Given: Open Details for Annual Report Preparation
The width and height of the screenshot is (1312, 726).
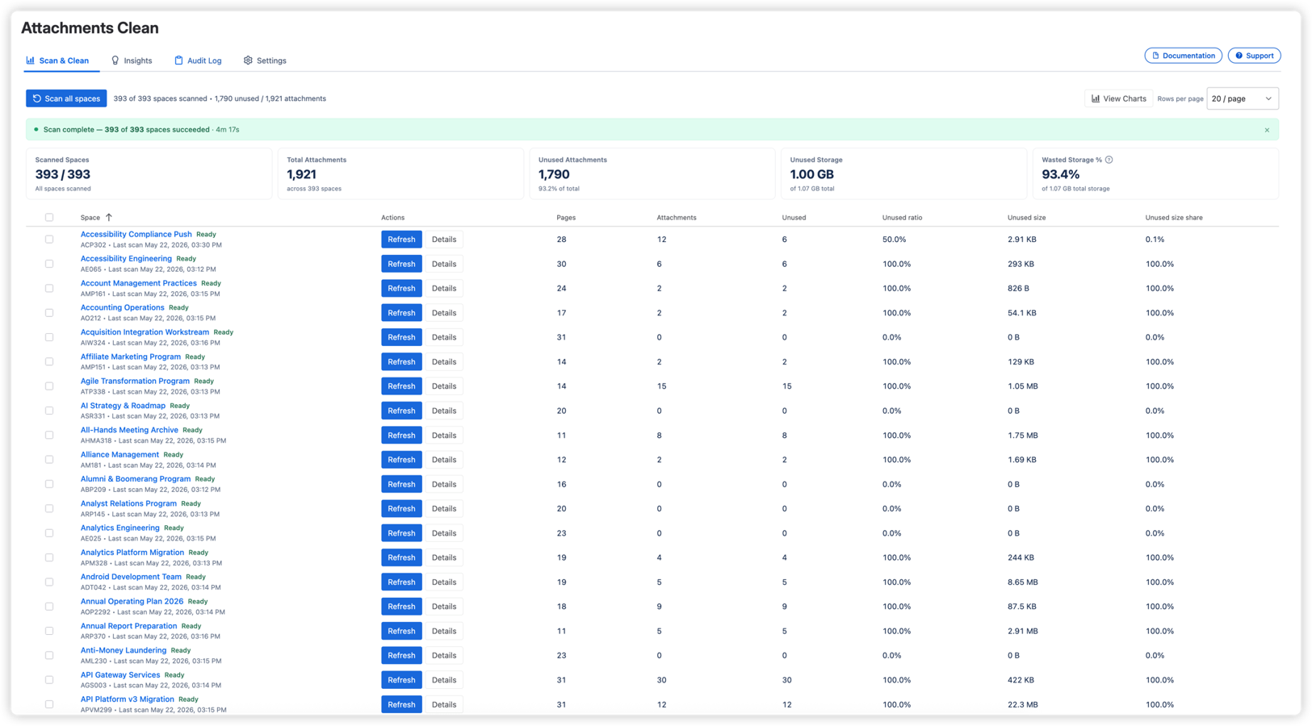Looking at the screenshot, I should [x=443, y=631].
